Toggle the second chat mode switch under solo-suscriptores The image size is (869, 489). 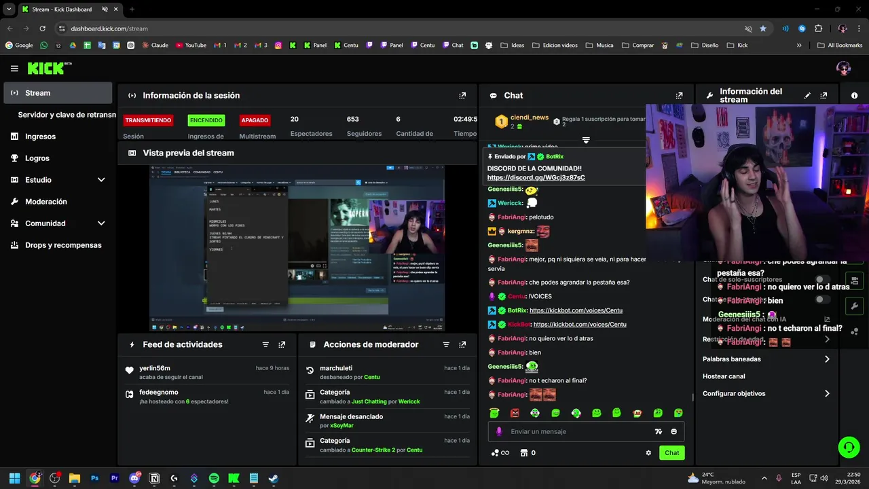pos(823,300)
